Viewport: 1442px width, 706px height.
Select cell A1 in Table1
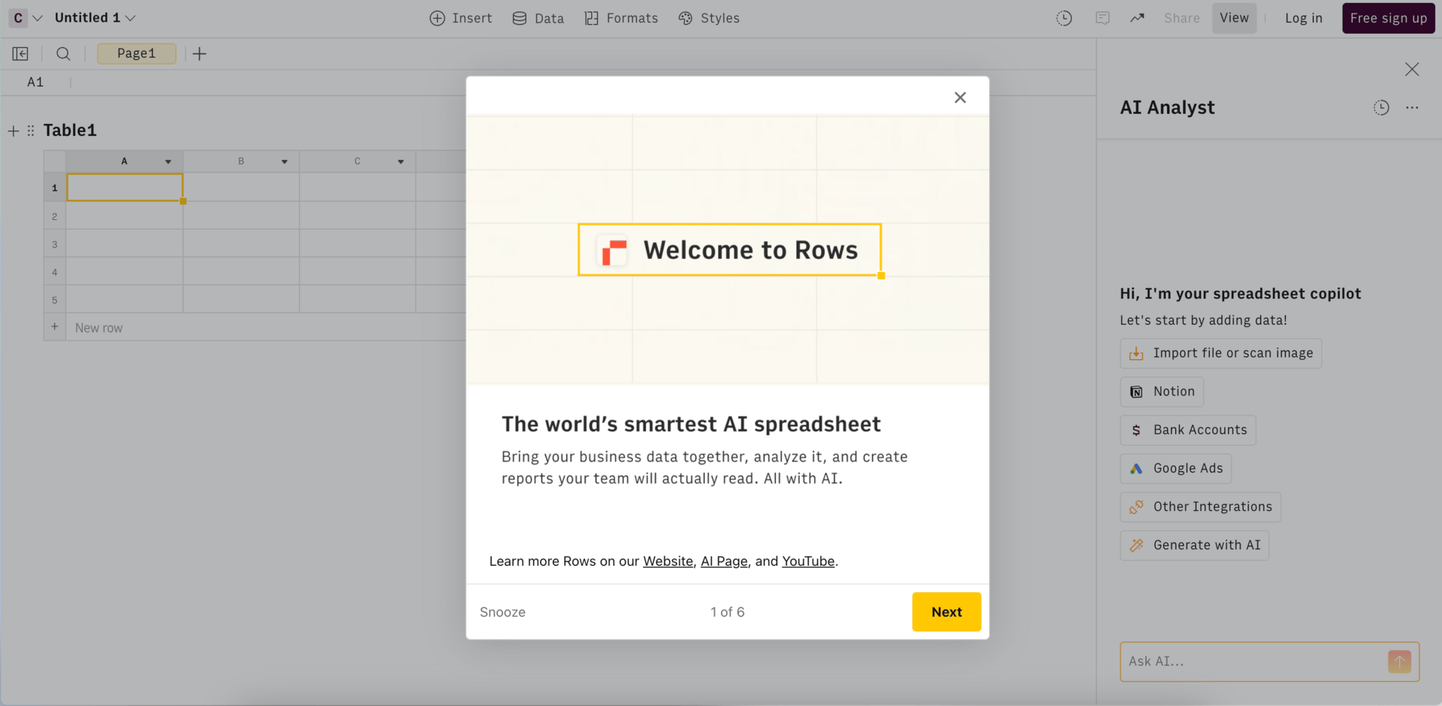(x=125, y=188)
